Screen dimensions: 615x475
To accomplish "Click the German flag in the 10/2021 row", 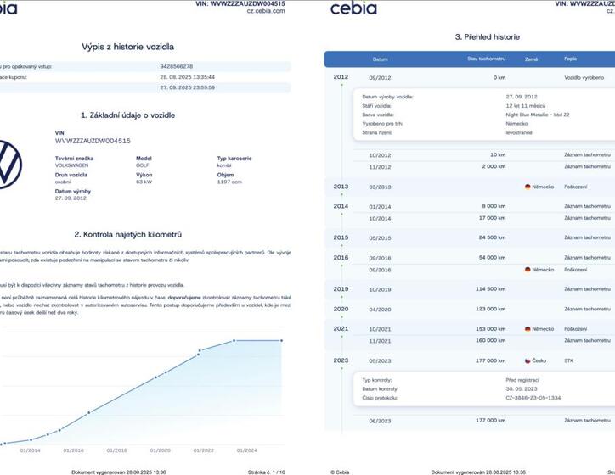I will coord(528,329).
